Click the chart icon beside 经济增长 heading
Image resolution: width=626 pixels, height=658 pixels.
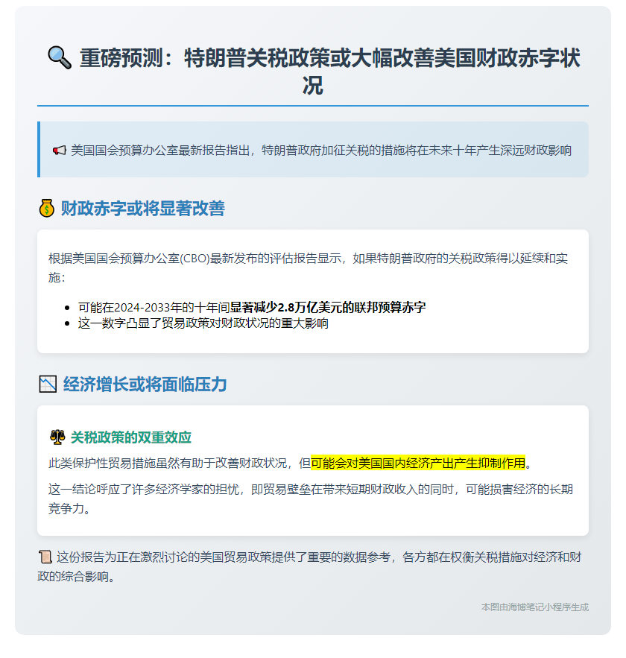(47, 385)
